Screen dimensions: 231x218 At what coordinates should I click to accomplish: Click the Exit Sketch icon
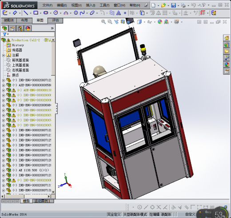point(5,13)
